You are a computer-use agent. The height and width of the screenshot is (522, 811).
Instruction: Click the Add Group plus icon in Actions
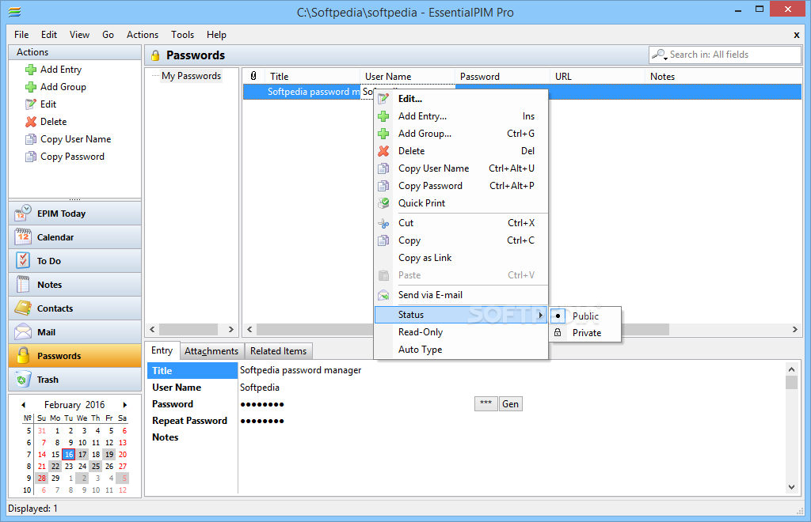click(x=31, y=87)
